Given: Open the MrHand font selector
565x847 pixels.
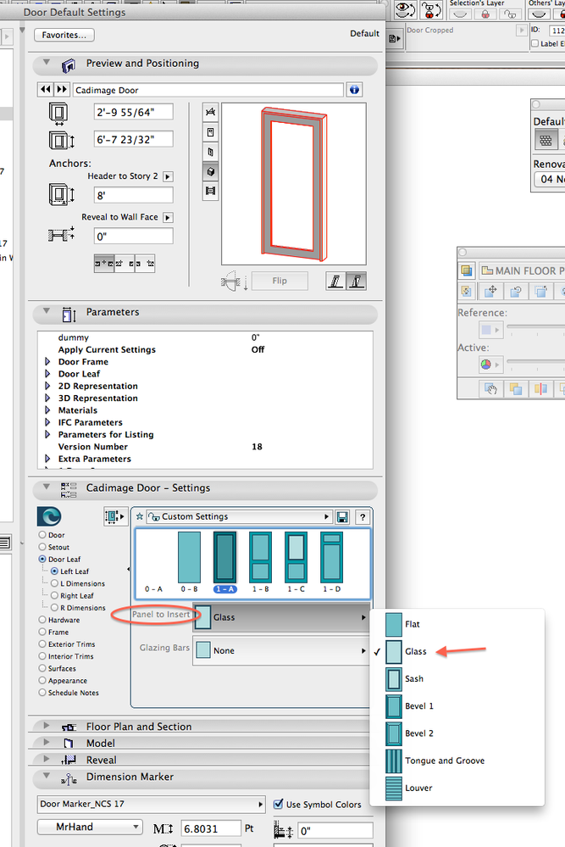Looking at the screenshot, I should coord(90,827).
